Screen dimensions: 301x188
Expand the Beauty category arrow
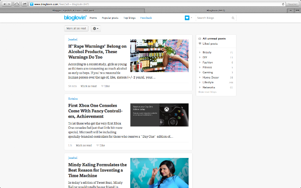(x=199, y=52)
